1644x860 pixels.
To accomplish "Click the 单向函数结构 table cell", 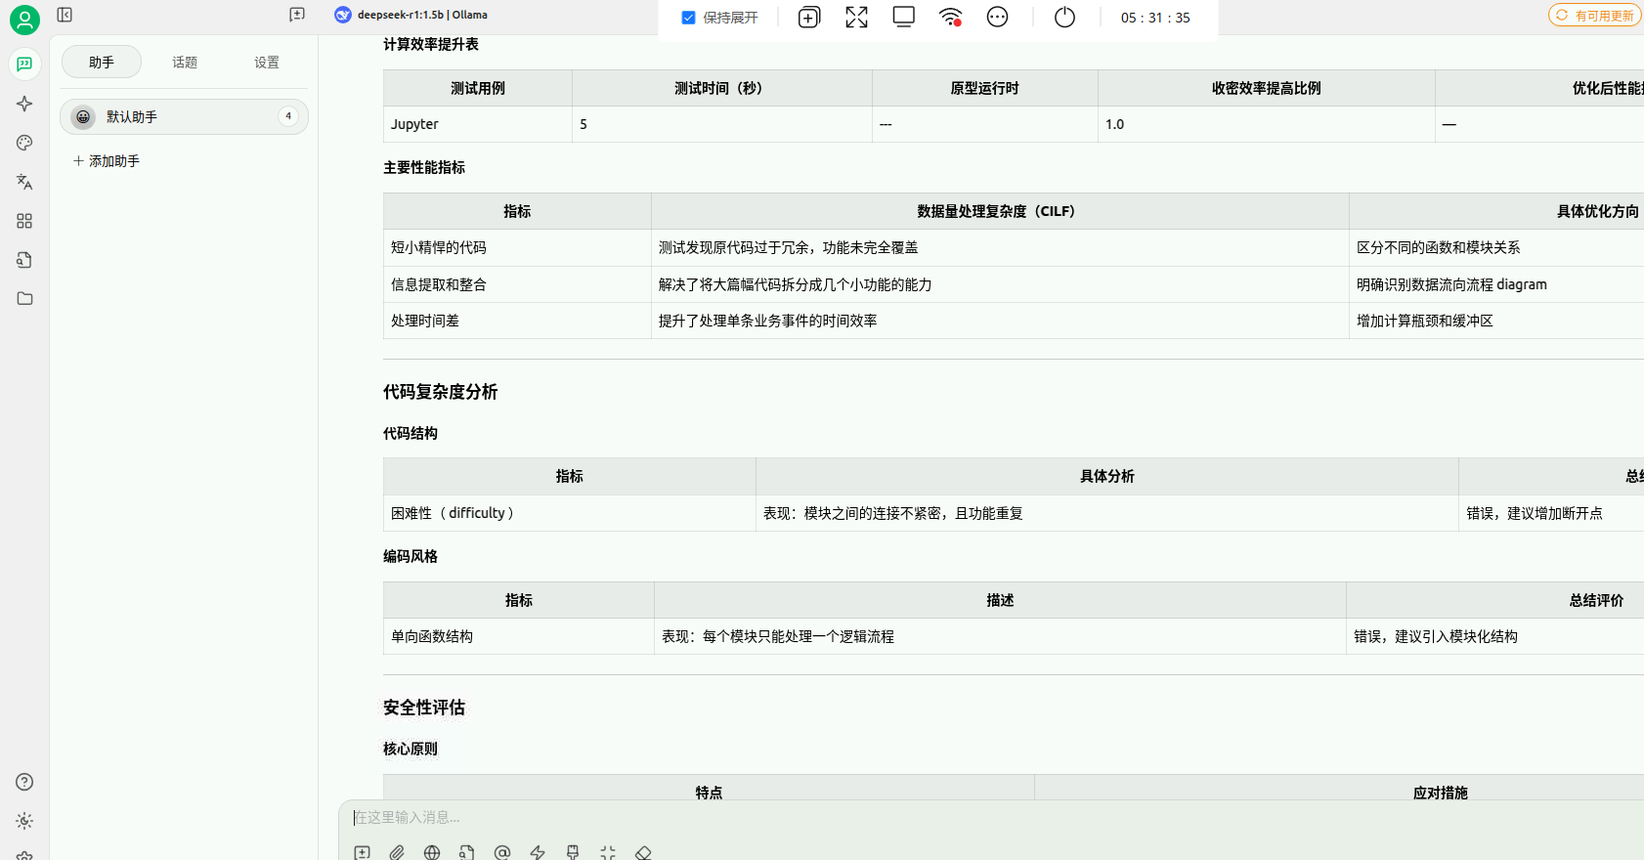I will pos(519,636).
